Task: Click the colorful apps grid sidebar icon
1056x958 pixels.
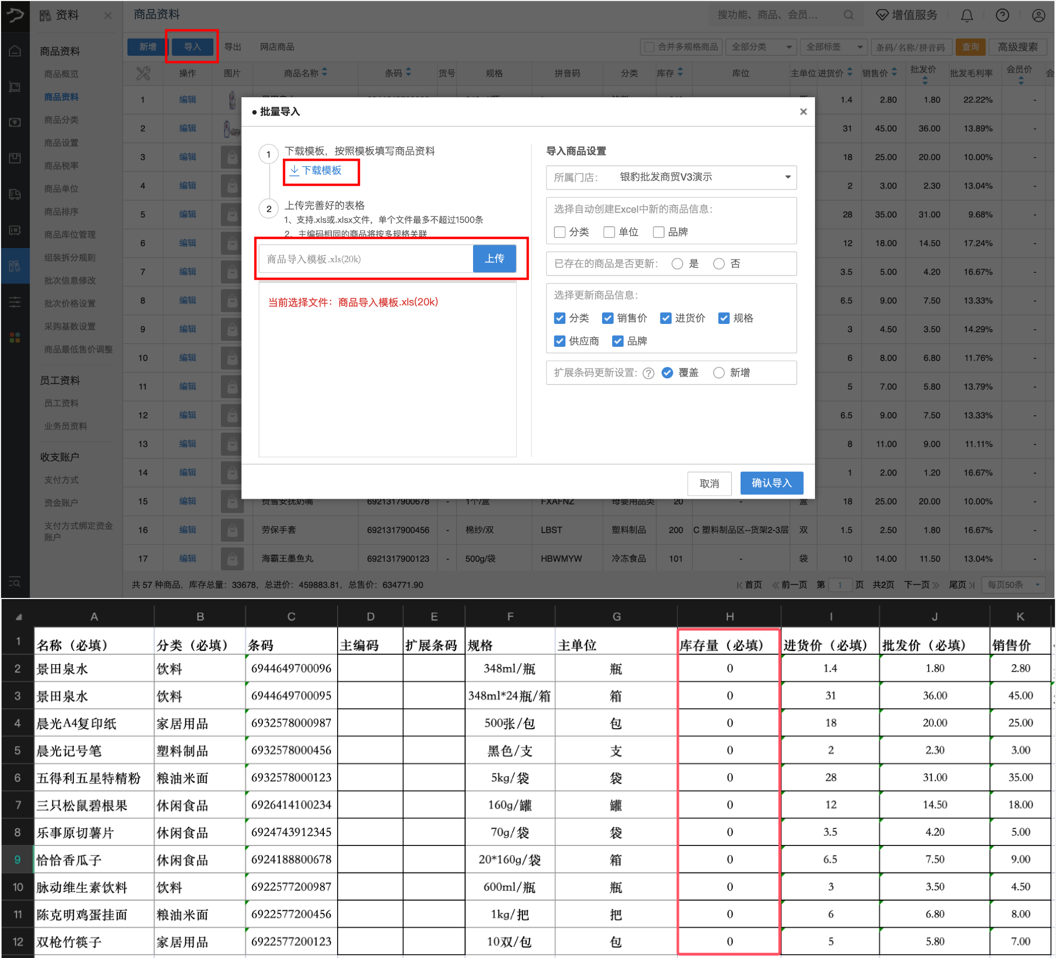Action: [15, 337]
